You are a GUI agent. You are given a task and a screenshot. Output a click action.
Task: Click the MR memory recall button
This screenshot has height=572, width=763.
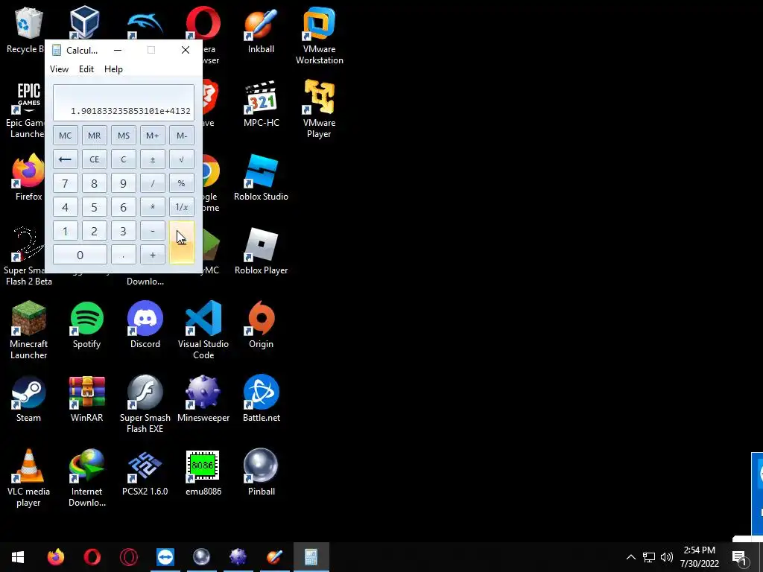point(95,136)
